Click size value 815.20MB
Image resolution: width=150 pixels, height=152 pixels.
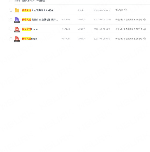[66, 20]
